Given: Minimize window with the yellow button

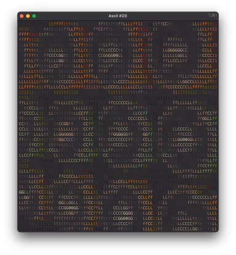Looking at the screenshot, I should [28, 16].
